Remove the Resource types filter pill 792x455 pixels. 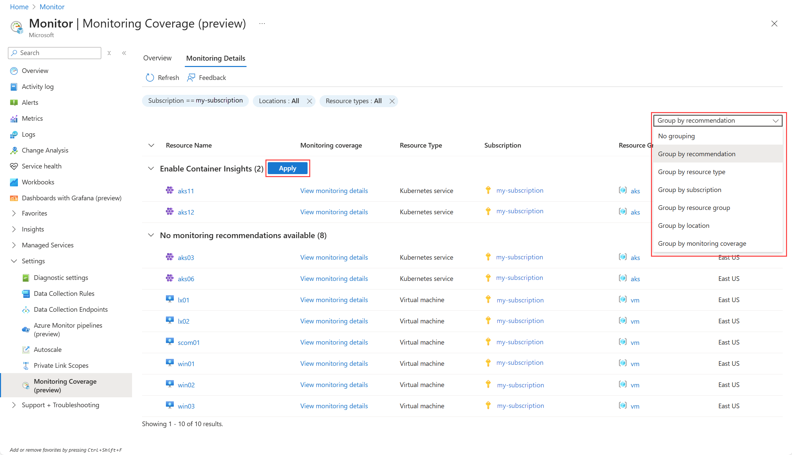392,101
